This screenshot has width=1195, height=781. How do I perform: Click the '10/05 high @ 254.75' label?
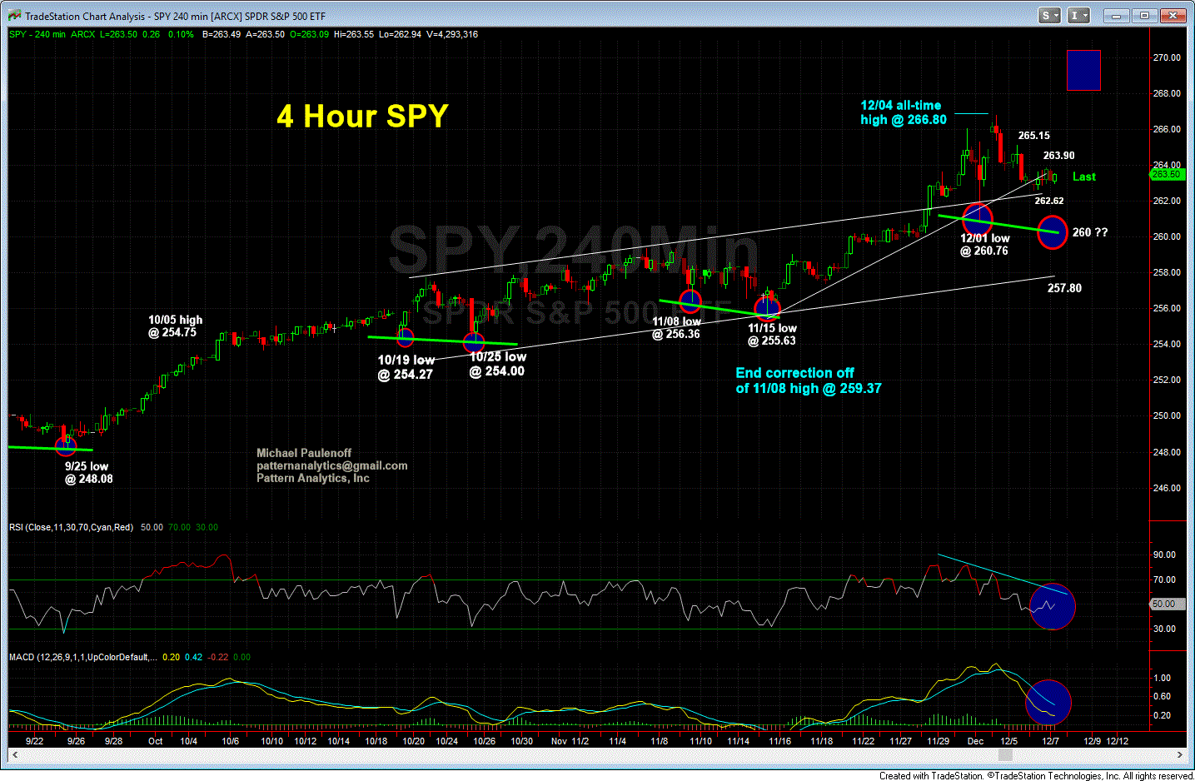coord(175,326)
